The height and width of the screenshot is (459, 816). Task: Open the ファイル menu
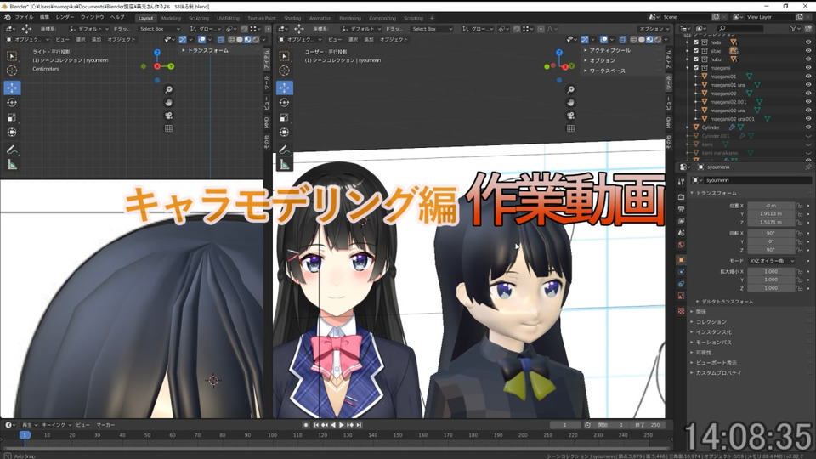pyautogui.click(x=24, y=17)
